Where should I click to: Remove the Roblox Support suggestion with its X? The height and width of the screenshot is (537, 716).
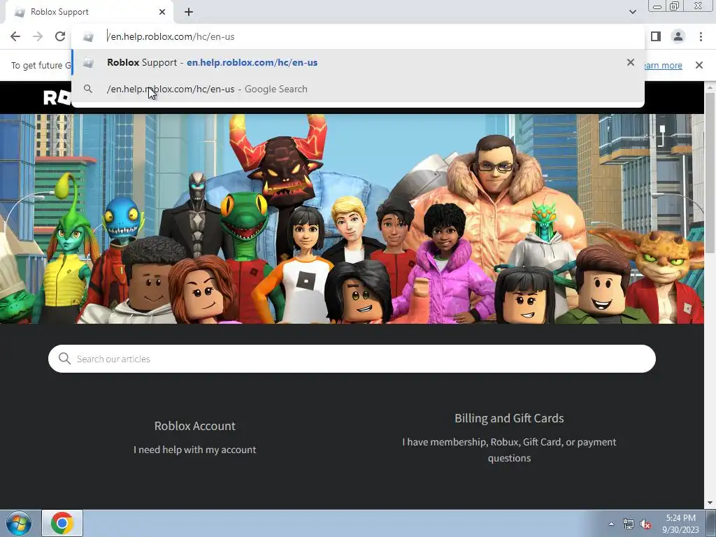(x=631, y=62)
